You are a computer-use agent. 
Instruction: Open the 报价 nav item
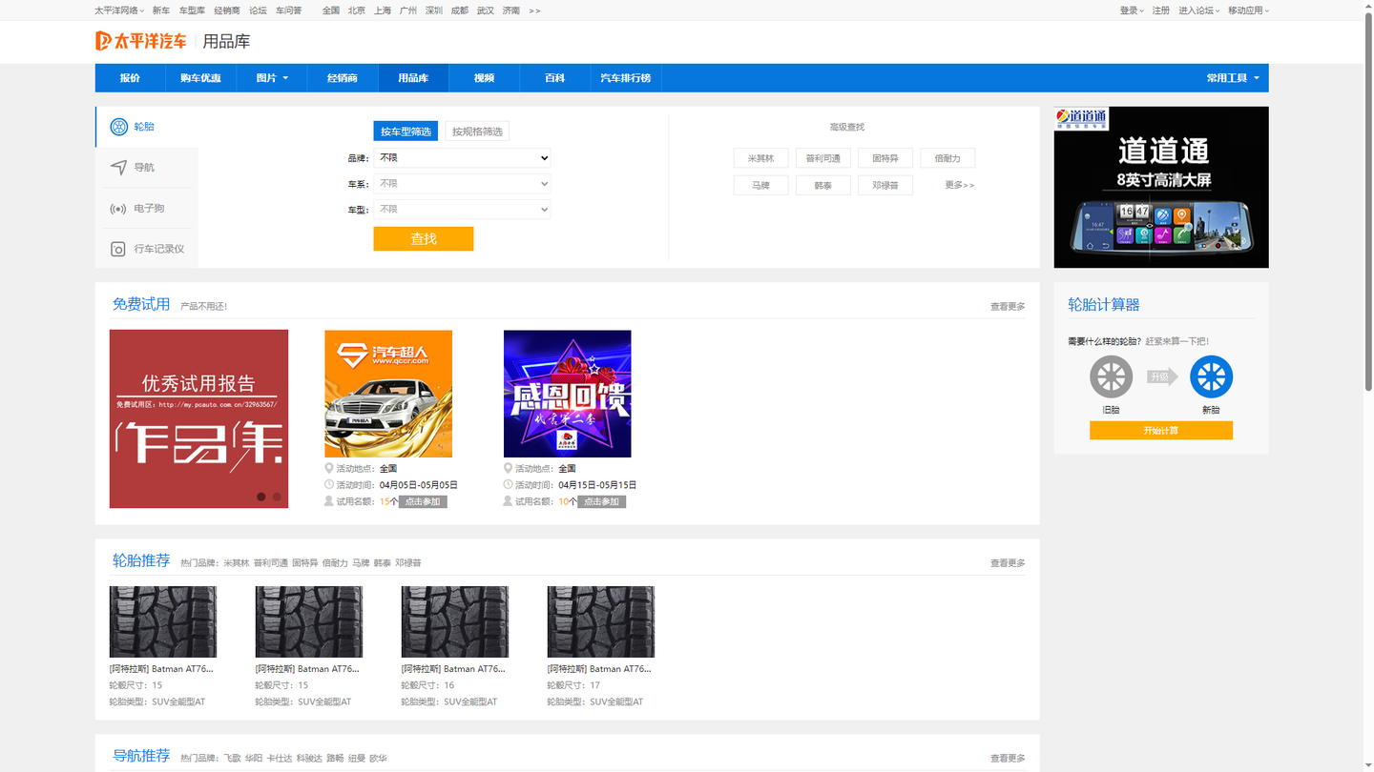130,78
